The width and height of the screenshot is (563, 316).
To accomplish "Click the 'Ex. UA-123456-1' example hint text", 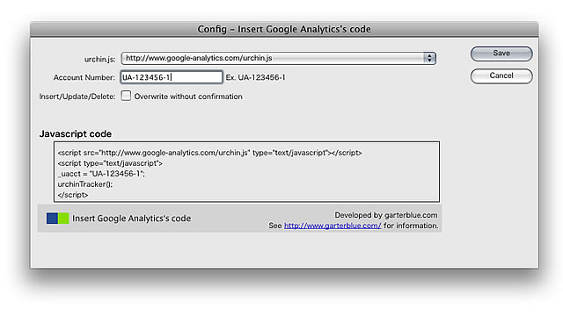I will pos(255,77).
